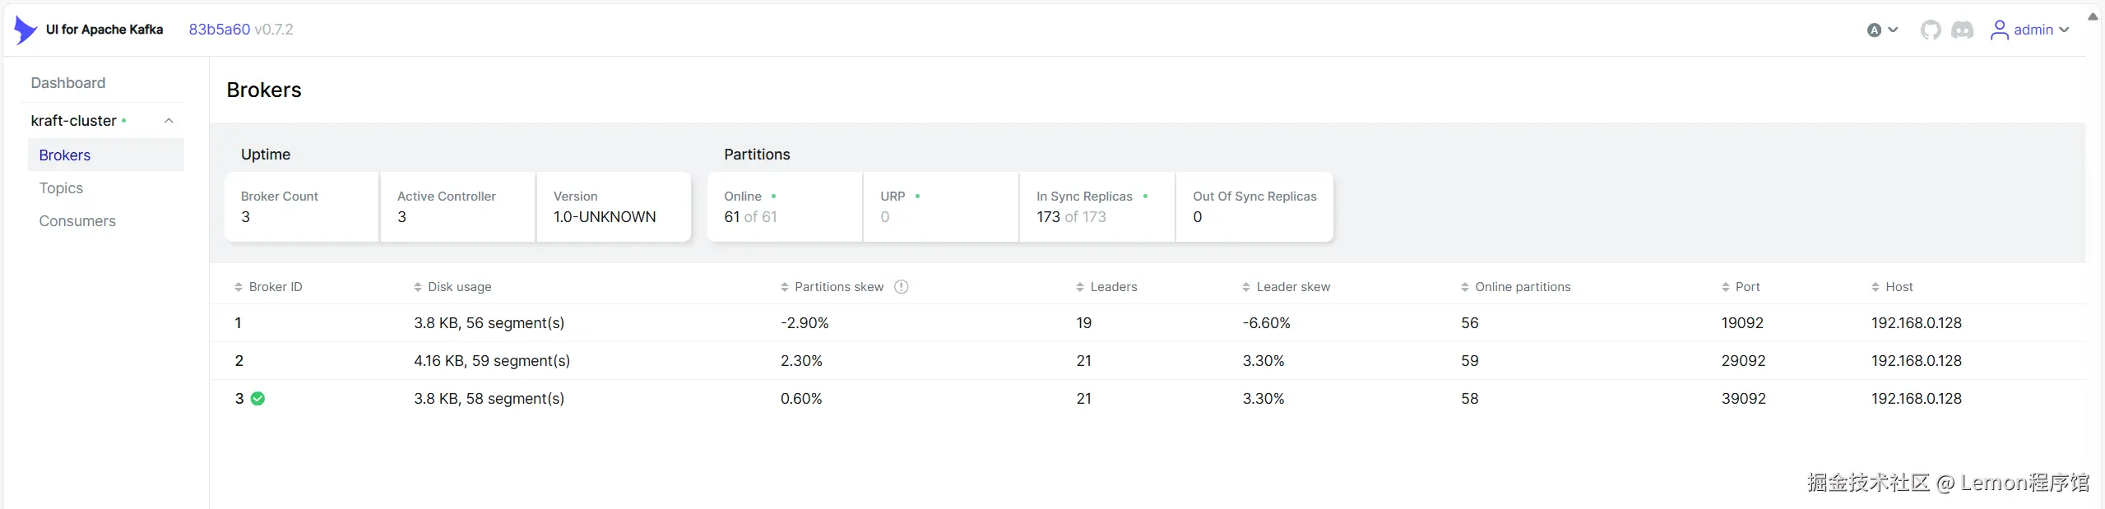The image size is (2105, 509).
Task: Click the scrollbar up arrow
Action: tap(2093, 16)
